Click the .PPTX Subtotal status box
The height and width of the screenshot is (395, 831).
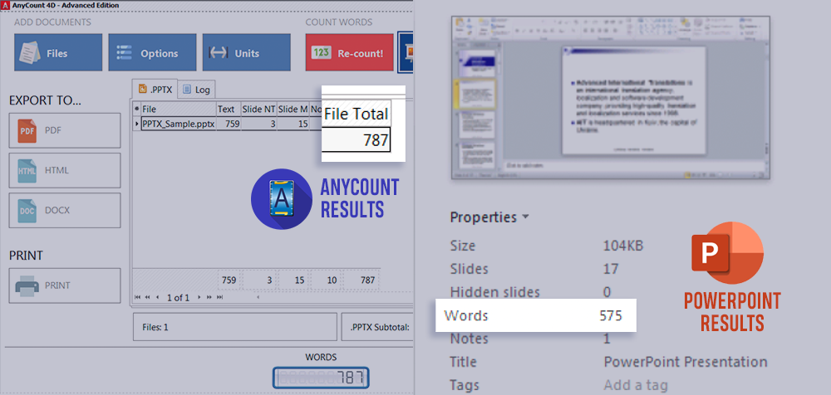click(377, 327)
